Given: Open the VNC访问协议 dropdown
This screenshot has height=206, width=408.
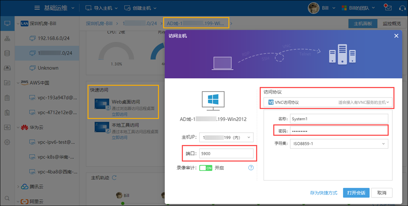Looking at the screenshot, I should pyautogui.click(x=326, y=102).
